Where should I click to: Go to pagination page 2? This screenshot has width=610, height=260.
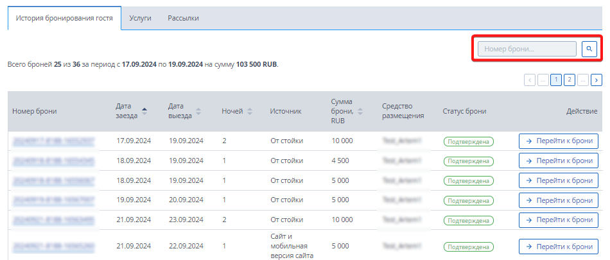(x=569, y=80)
